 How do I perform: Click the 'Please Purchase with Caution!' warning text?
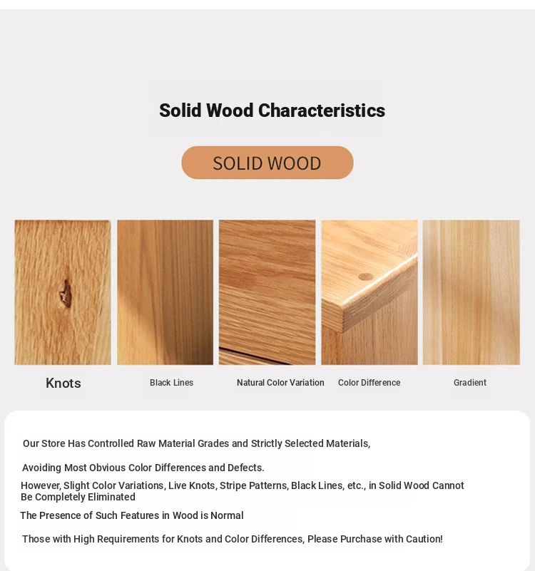(375, 539)
